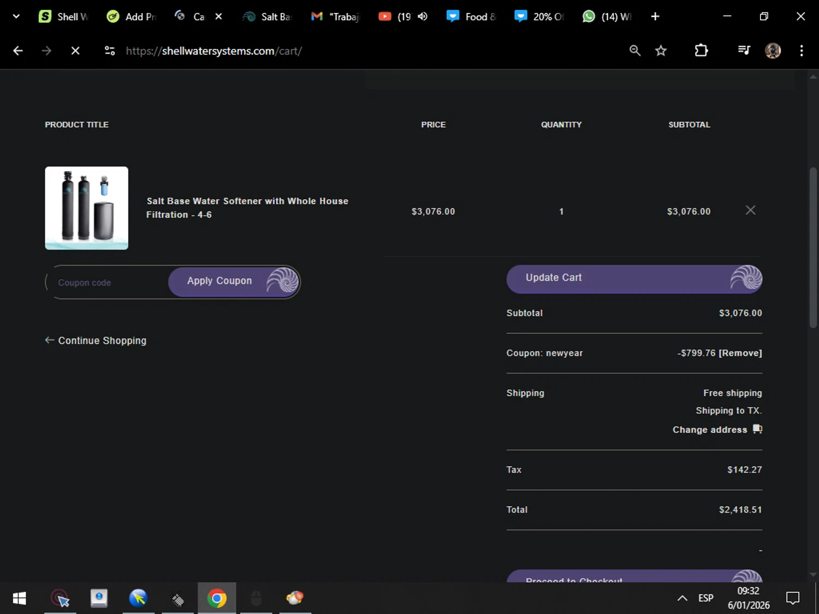Screen dimensions: 819x614
Task: Switch to the Shell W tab
Action: click(63, 16)
